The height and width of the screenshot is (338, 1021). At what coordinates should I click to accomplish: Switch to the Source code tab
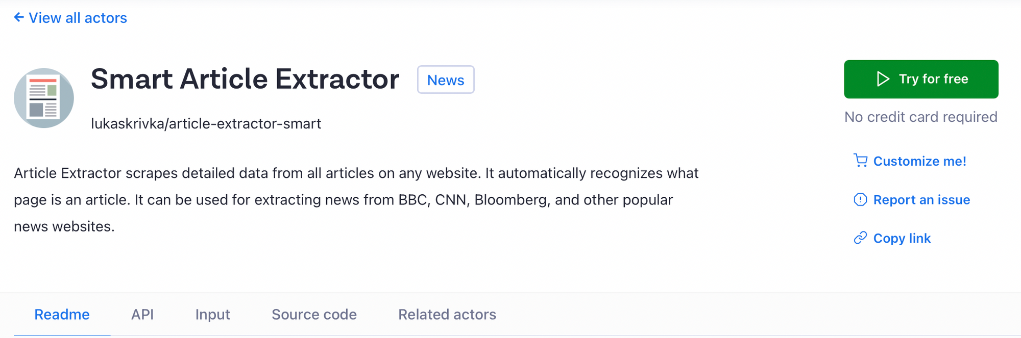click(314, 315)
